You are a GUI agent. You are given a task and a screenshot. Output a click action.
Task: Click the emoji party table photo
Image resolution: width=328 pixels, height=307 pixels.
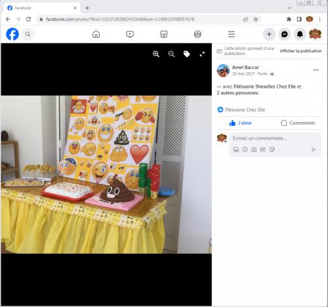click(106, 174)
